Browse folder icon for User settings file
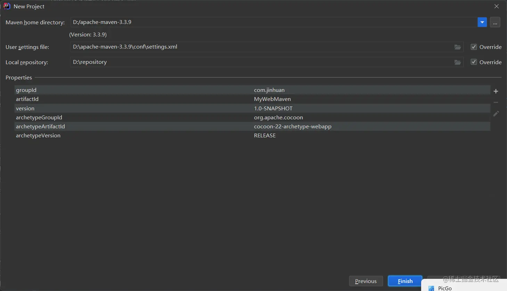This screenshot has width=507, height=291. coord(458,47)
